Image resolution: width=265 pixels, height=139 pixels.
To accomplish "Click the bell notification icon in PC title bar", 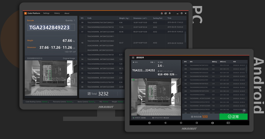I will coord(170,13).
